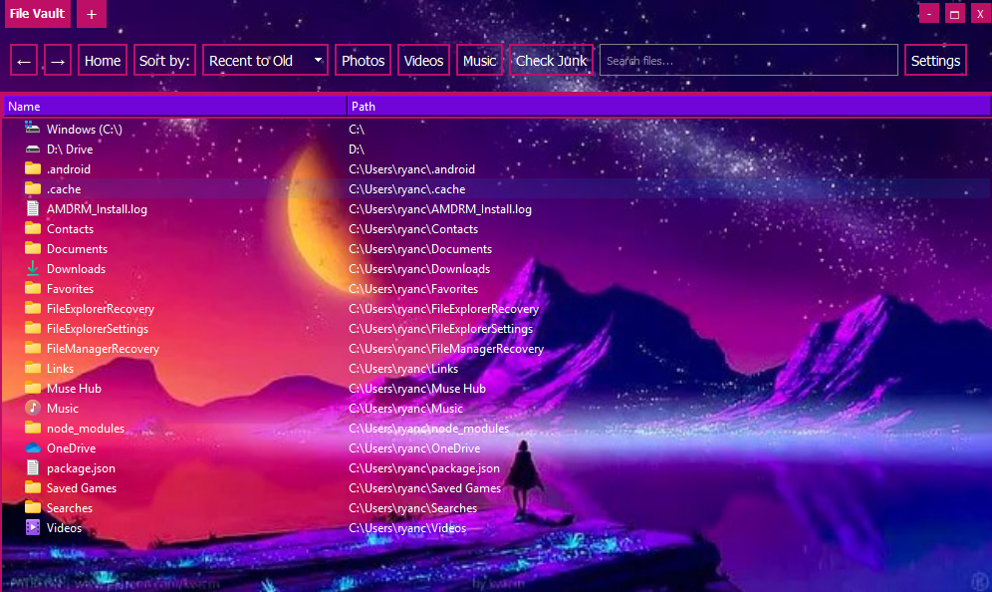Click path C:\Users\ryanc\Contacts

click(413, 228)
